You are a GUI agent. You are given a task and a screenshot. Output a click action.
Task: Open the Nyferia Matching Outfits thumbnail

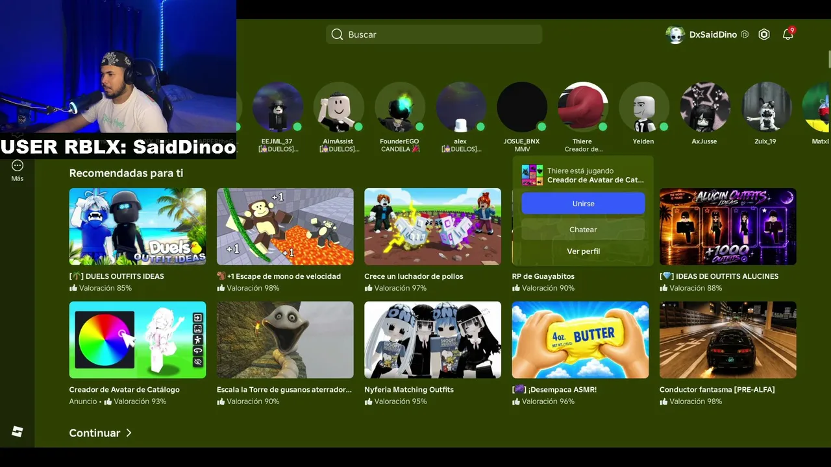coord(432,340)
